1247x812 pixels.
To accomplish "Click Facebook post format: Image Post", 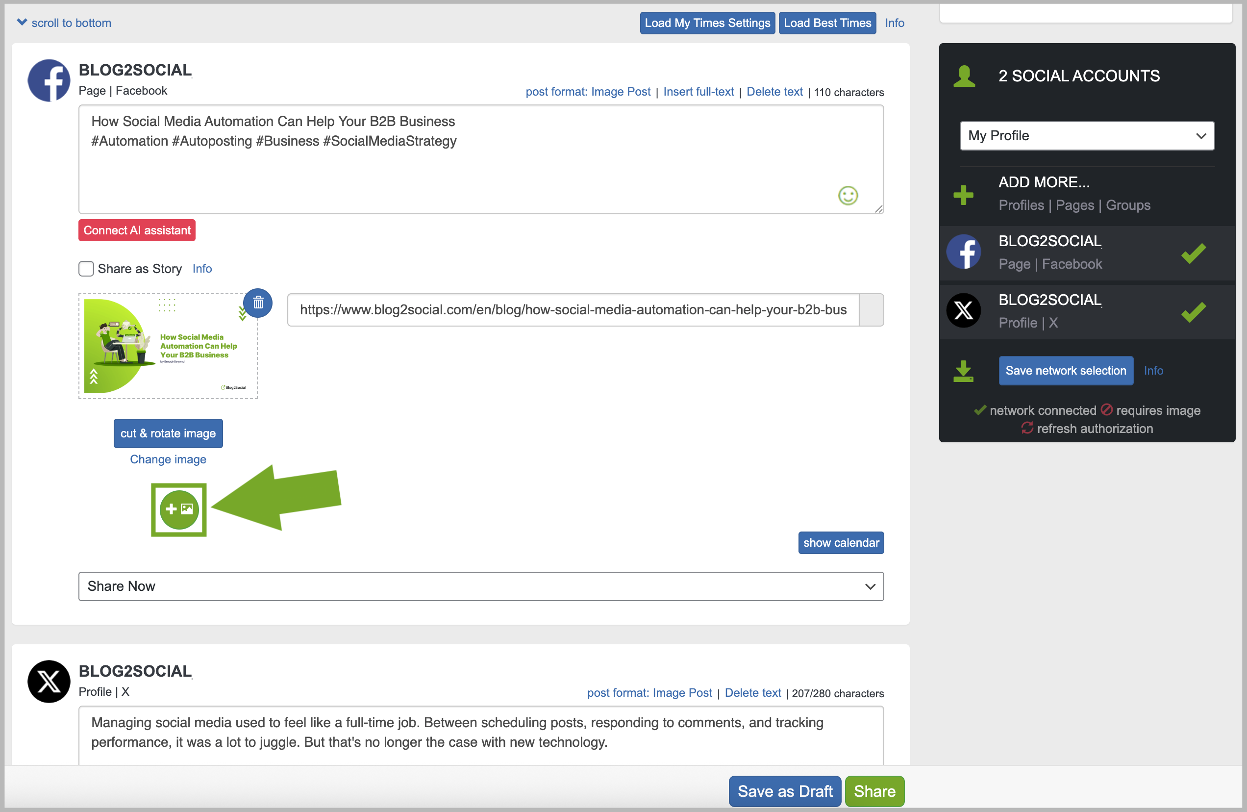I will tap(588, 92).
